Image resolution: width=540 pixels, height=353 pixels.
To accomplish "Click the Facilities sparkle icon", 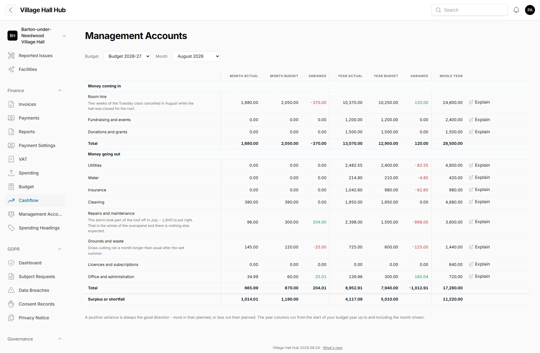I will pos(11,69).
